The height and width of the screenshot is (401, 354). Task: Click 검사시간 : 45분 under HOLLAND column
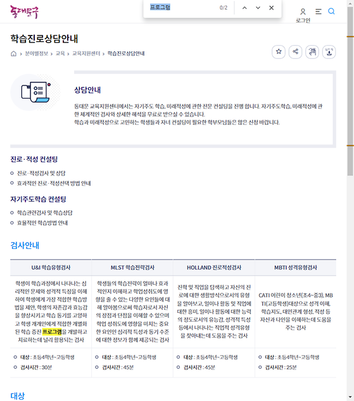(199, 367)
